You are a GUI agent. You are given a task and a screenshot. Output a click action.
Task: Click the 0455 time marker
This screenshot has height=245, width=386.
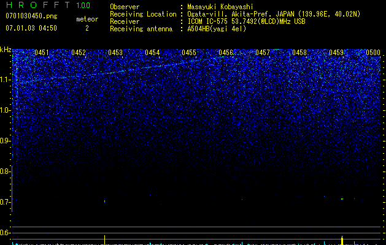pos(189,53)
